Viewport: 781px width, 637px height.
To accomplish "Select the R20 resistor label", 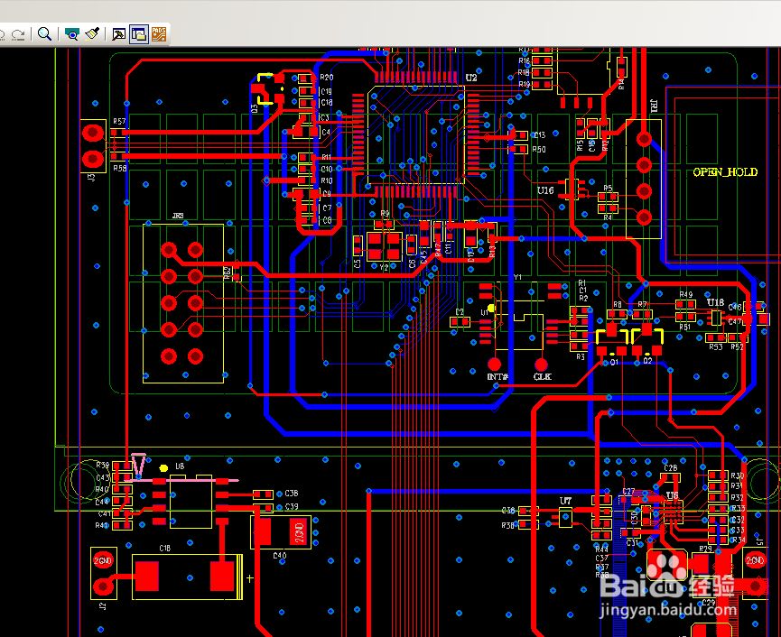I will click(x=326, y=77).
